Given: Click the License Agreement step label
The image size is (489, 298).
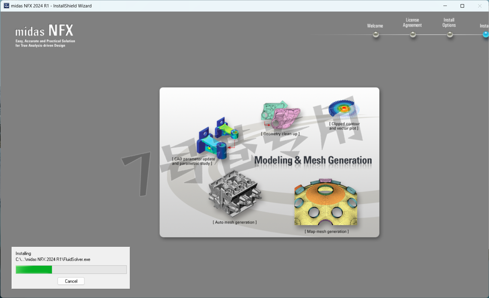Looking at the screenshot, I should (412, 22).
